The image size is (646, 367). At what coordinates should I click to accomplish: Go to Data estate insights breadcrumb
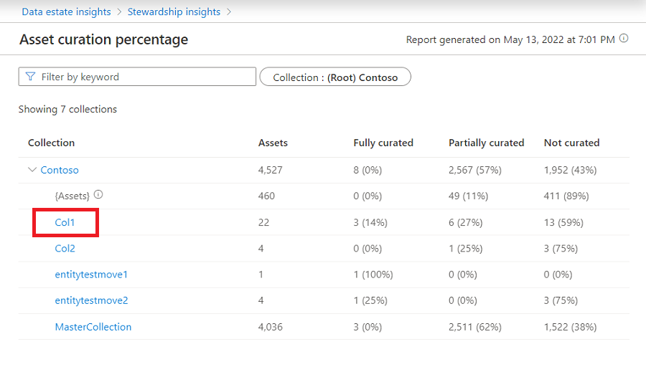point(66,11)
